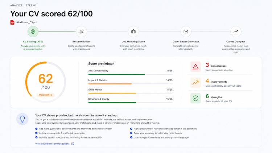The image size is (272, 153).
Task: Open the AlexRivera_CV.pdf file name
Action: coord(27,22)
